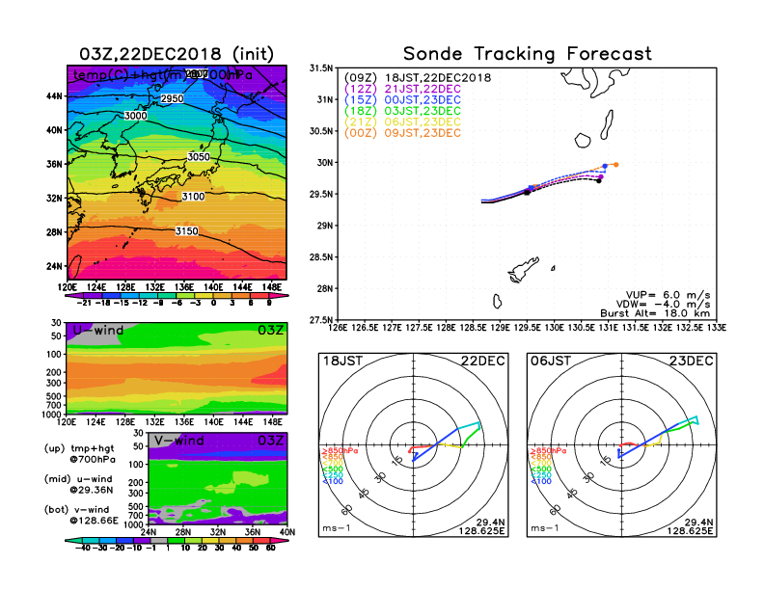Screen dimensions: 764x590
Task: Click the black launch point marker on the track
Action: [527, 193]
